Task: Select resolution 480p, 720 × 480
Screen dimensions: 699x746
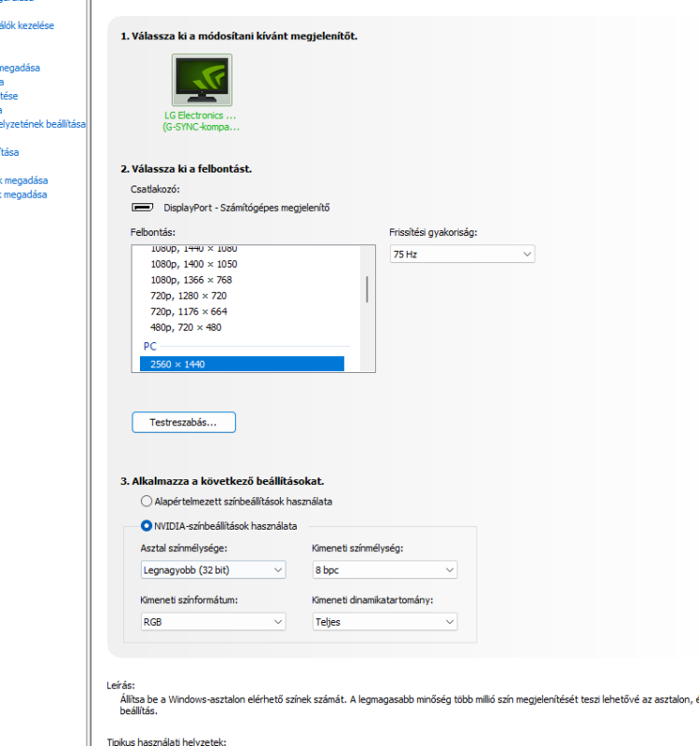Action: 186,327
